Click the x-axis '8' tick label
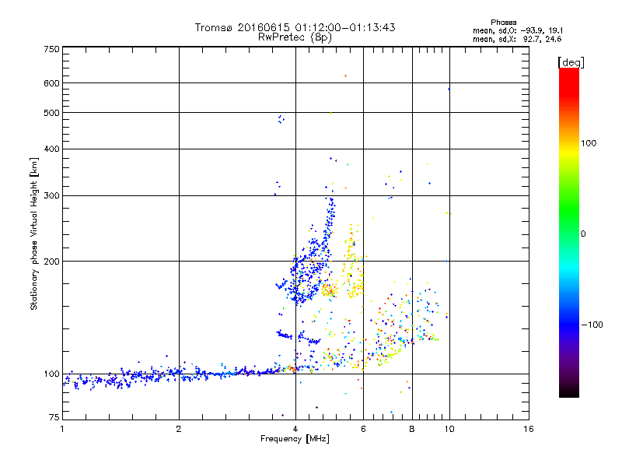This screenshot has width=622, height=467. pyautogui.click(x=412, y=429)
